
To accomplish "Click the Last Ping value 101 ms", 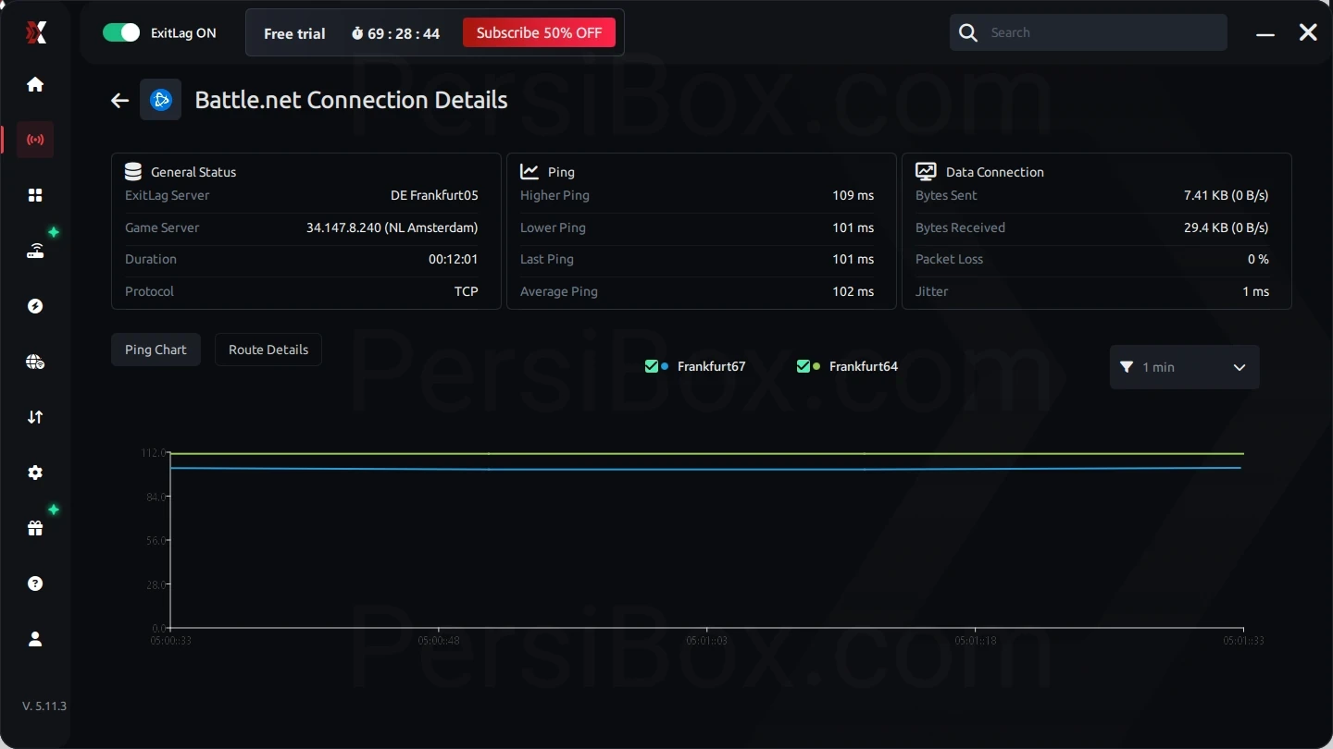I will (853, 259).
